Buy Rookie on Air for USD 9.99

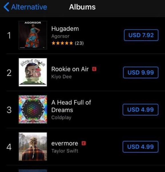(141, 73)
